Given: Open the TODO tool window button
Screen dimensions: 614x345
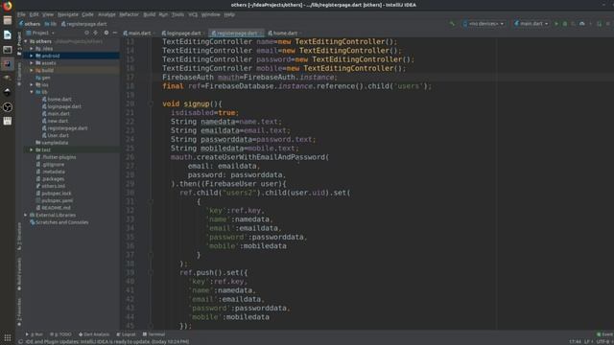Looking at the screenshot, I should click(60, 334).
